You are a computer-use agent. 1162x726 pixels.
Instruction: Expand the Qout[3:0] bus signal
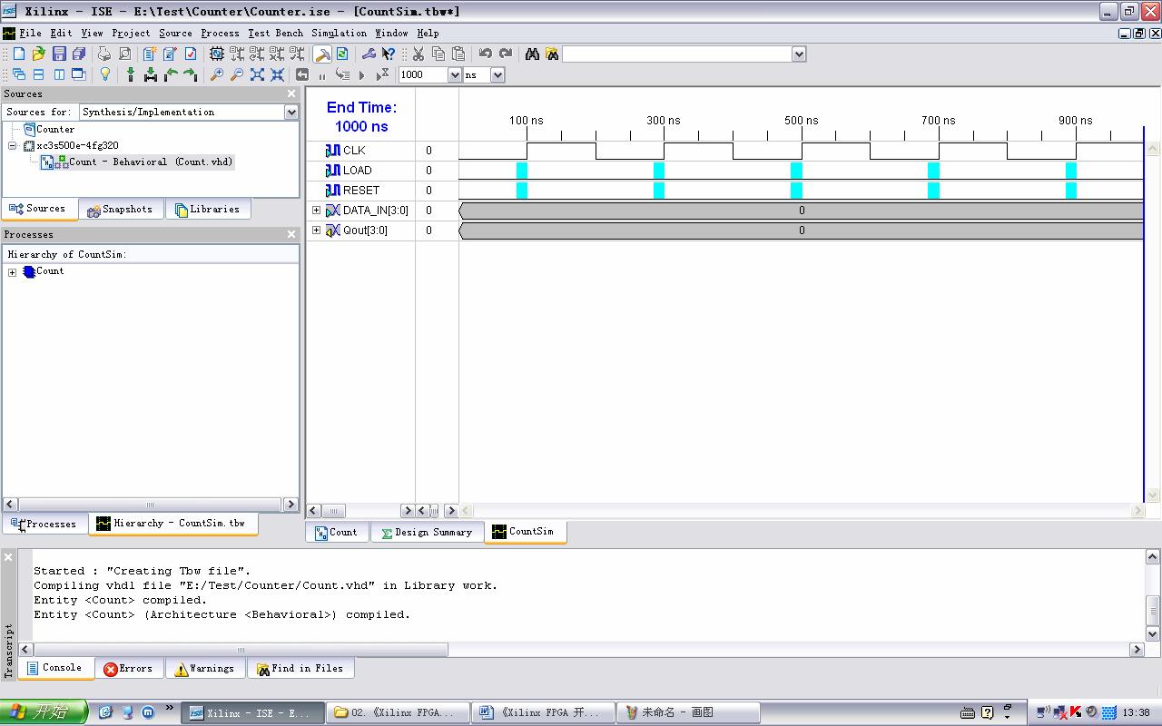point(317,231)
